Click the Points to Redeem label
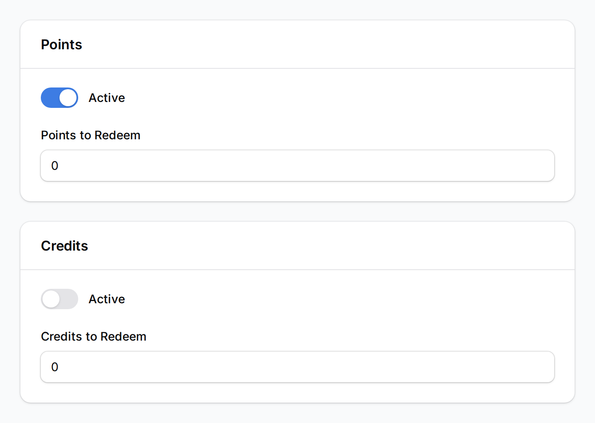This screenshot has height=423, width=595. click(91, 135)
